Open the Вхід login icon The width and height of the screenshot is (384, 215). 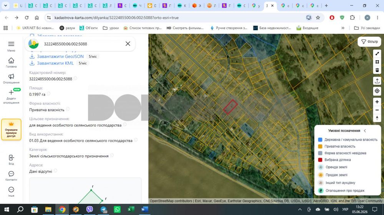point(11,158)
